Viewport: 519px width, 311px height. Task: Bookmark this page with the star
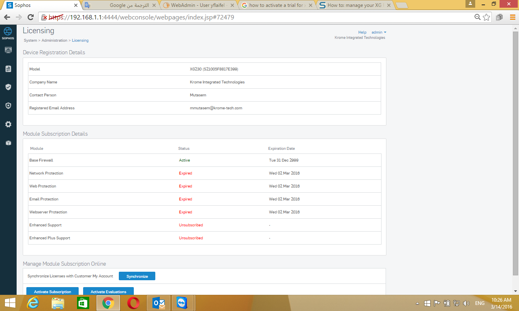coord(487,17)
